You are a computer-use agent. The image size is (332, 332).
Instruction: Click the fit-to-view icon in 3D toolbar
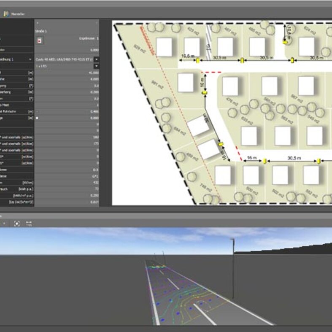[17, 223]
